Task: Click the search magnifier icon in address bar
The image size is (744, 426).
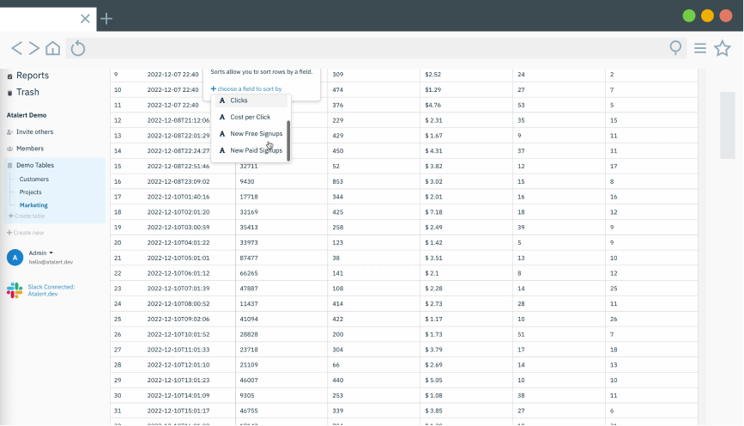Action: [x=675, y=47]
